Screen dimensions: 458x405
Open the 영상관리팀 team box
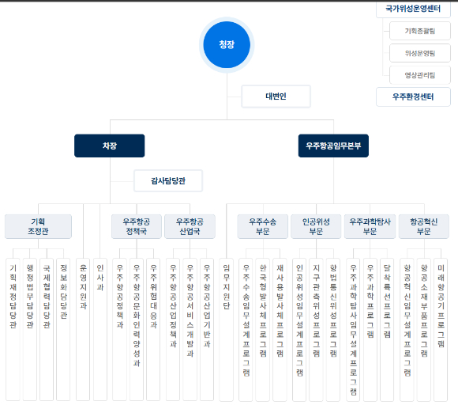pos(420,75)
